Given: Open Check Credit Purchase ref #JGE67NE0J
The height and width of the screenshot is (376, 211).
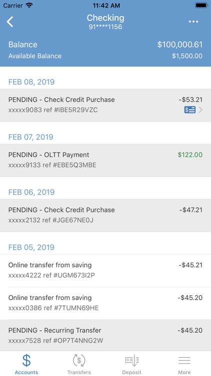Looking at the screenshot, I should (x=105, y=216).
